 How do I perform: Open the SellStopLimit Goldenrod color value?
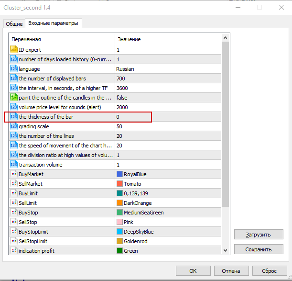[135, 241]
